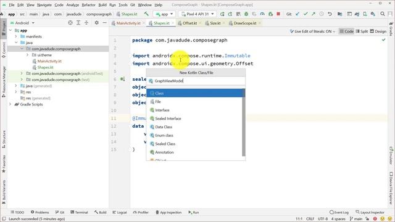The width and height of the screenshot is (395, 222).
Task: Select Interface in New Kotlin dialog
Action: 194,110
